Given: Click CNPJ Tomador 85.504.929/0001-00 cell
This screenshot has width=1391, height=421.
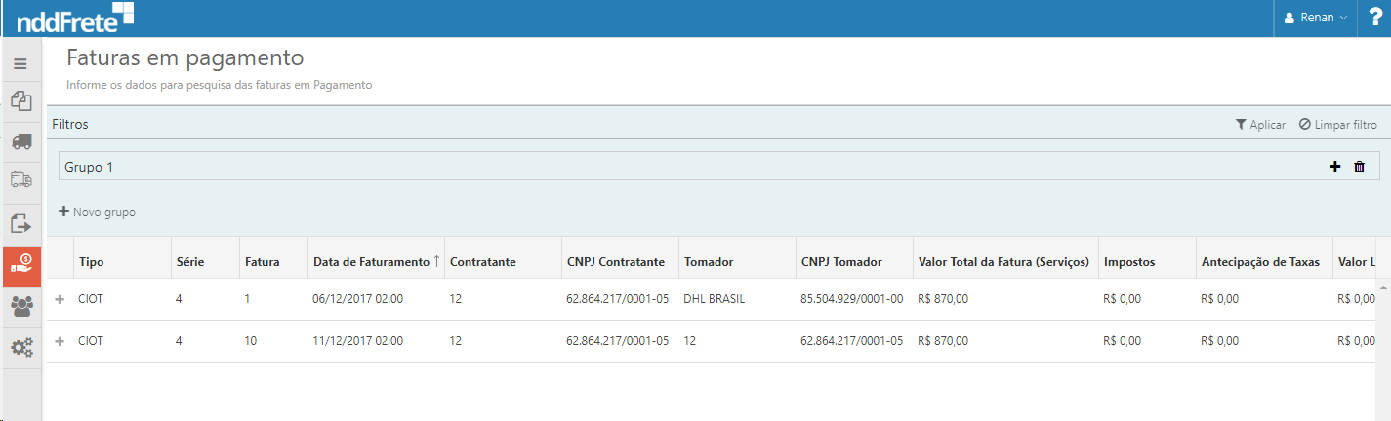Looking at the screenshot, I should 852,299.
